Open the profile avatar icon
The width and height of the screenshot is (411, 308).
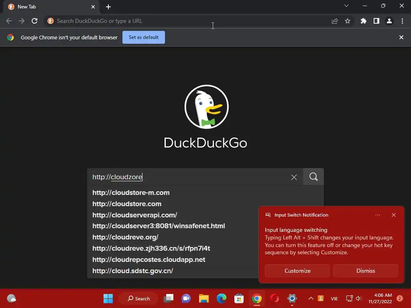(389, 21)
